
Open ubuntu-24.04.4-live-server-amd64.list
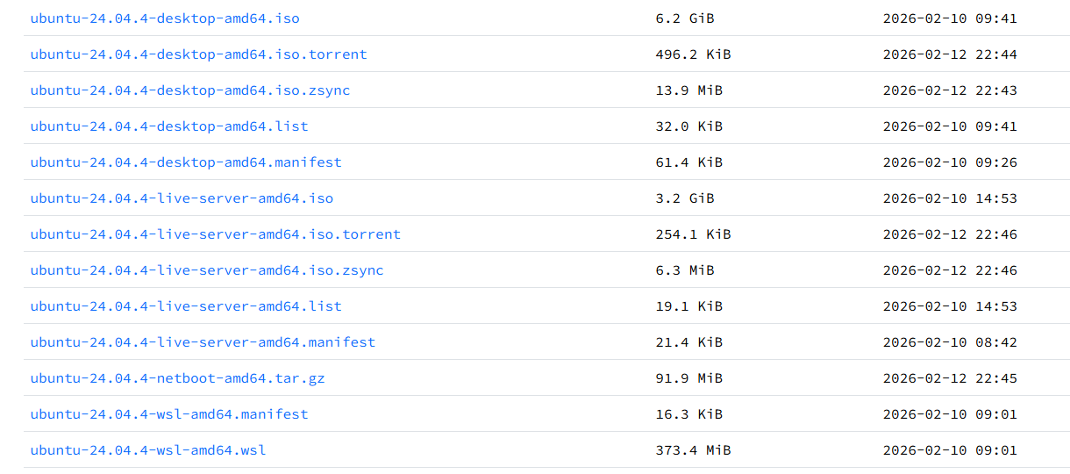tap(186, 306)
